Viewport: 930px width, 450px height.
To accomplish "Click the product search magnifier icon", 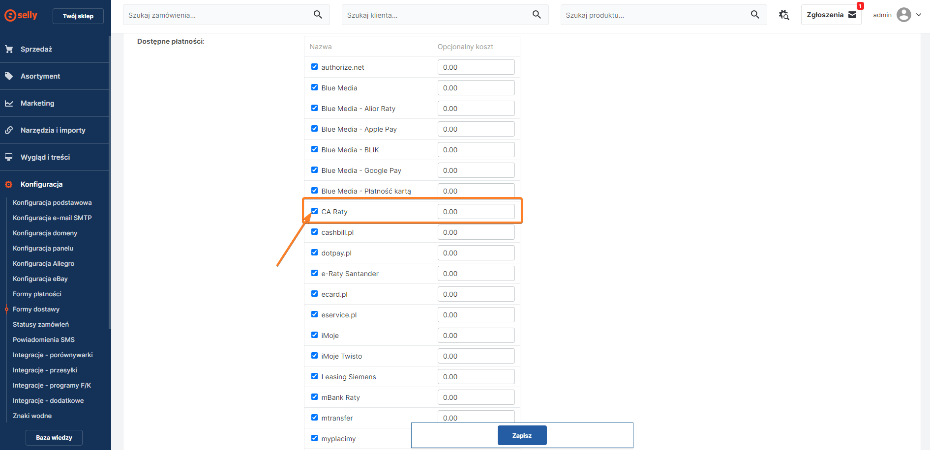I will click(755, 15).
